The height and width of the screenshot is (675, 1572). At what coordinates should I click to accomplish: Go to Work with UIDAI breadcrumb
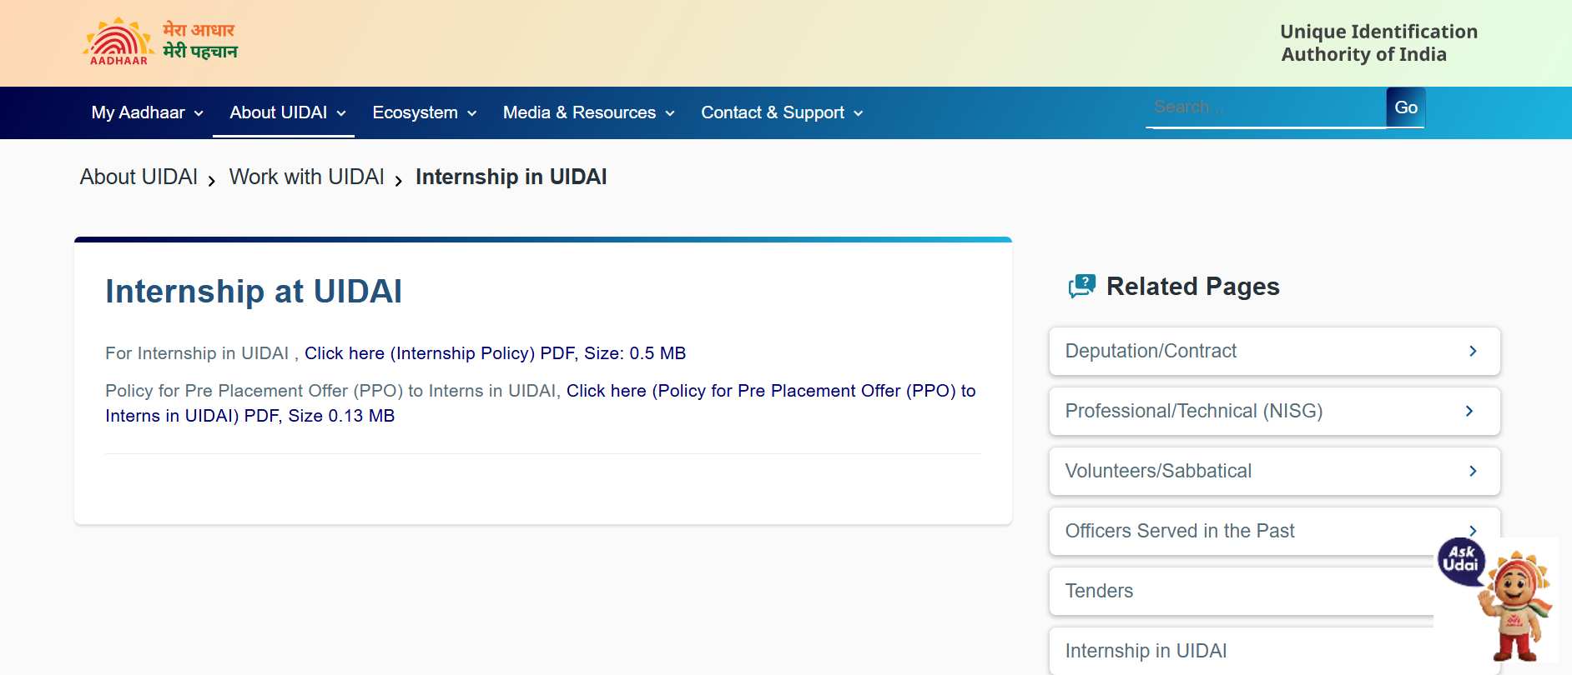tap(306, 177)
